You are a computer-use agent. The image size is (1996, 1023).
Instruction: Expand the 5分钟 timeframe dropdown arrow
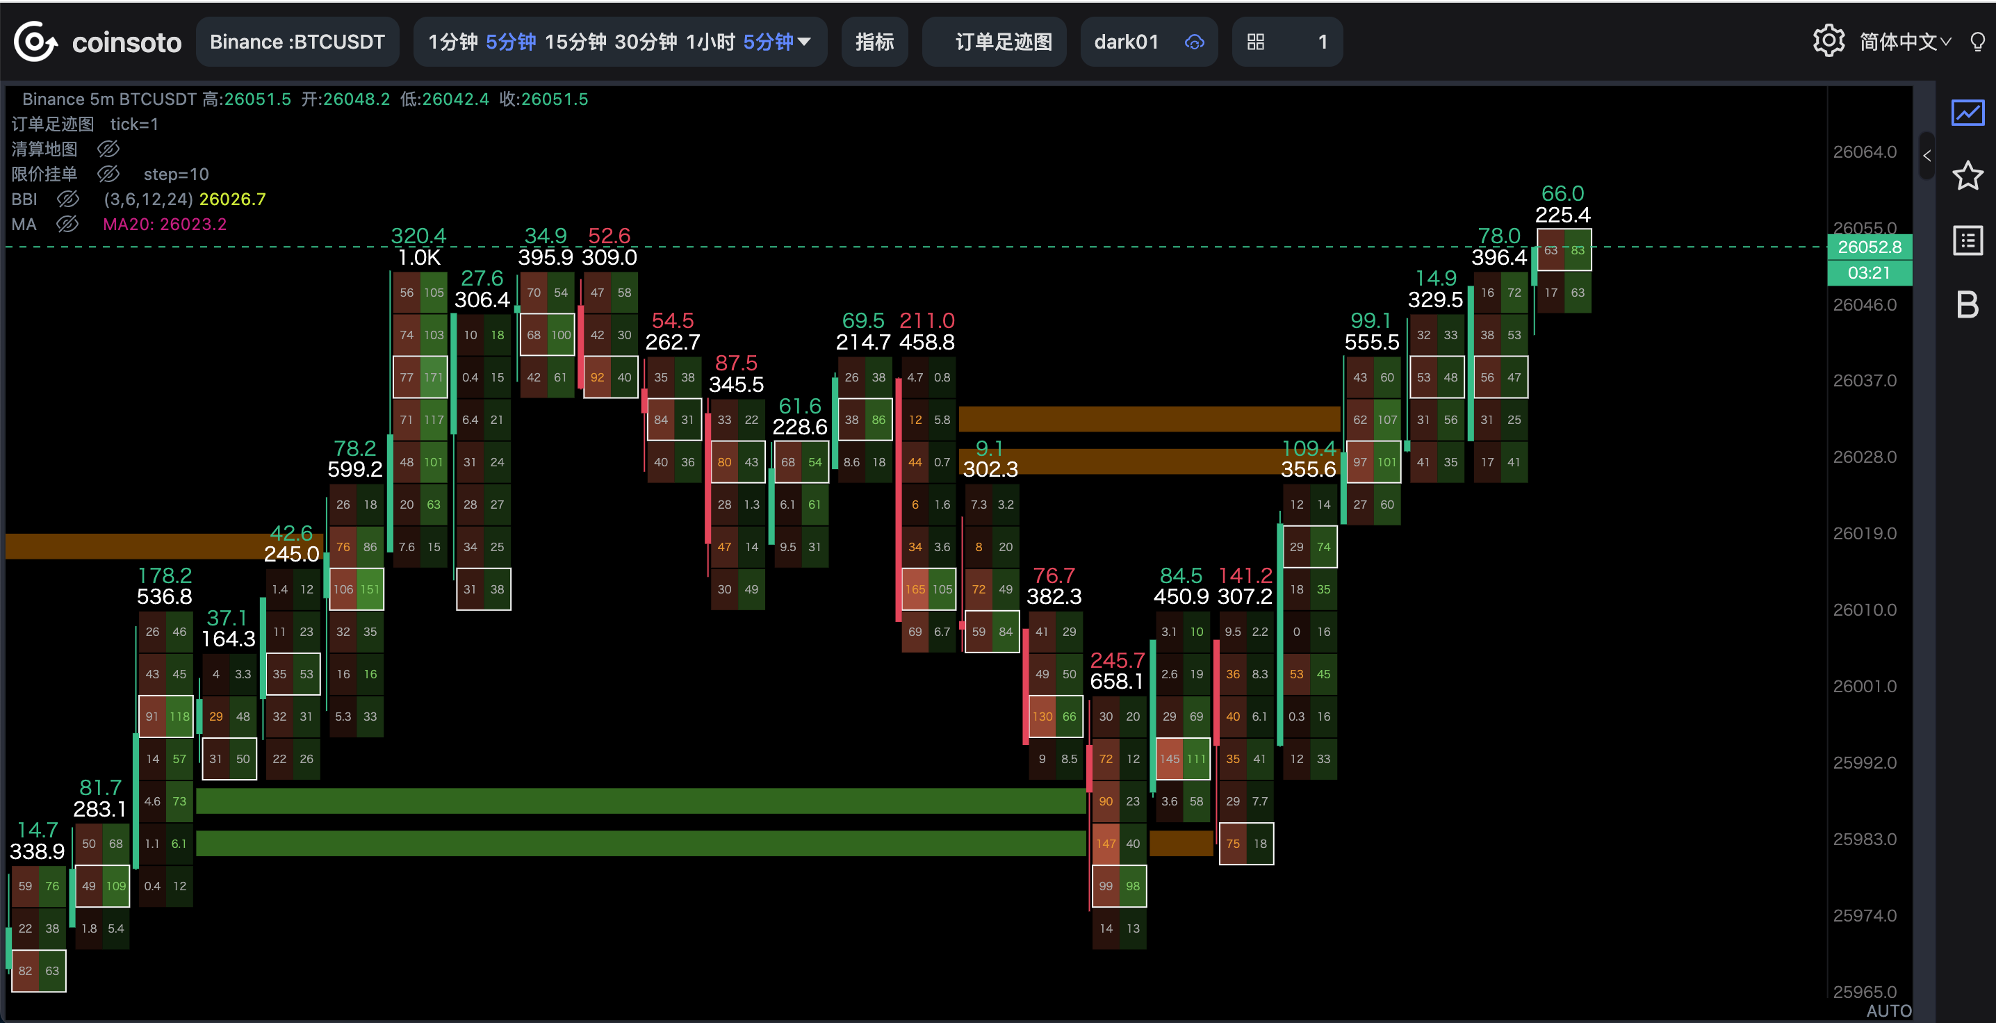pyautogui.click(x=804, y=42)
